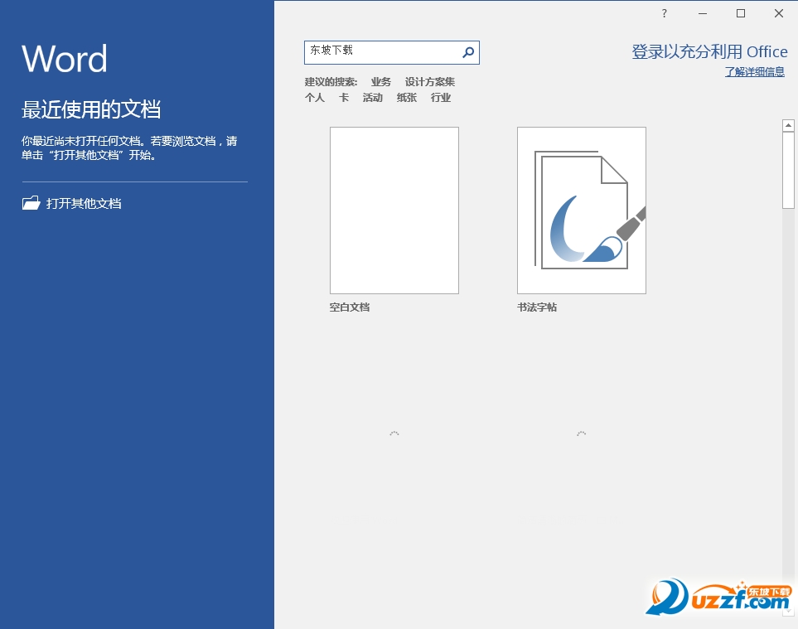
Task: Click the 打开其他文档 link
Action: 84,204
